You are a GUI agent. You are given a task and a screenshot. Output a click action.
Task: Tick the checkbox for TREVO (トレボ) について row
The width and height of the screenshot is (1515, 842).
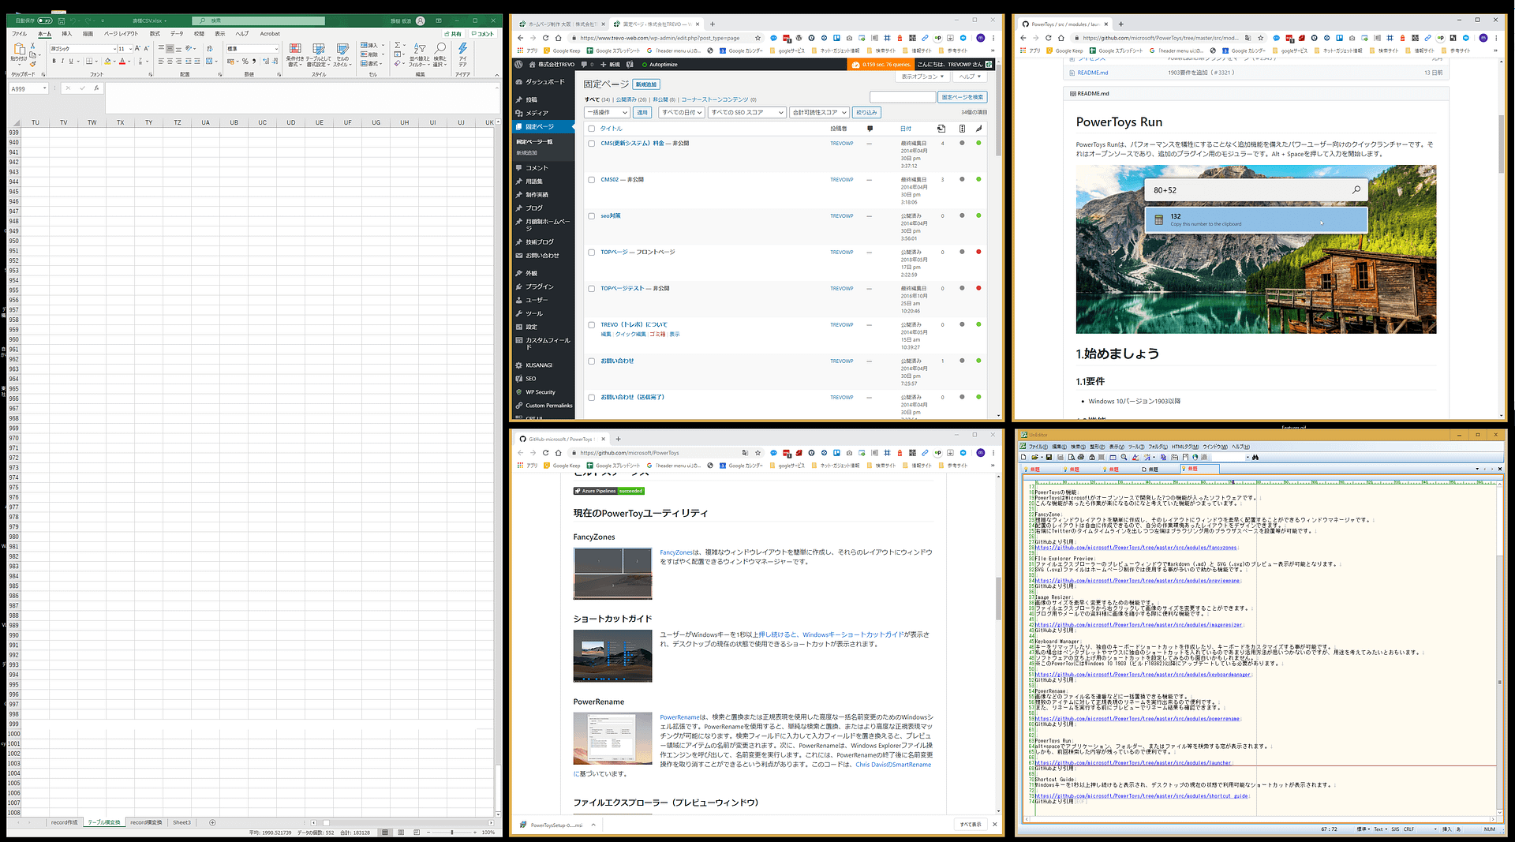[x=592, y=325]
